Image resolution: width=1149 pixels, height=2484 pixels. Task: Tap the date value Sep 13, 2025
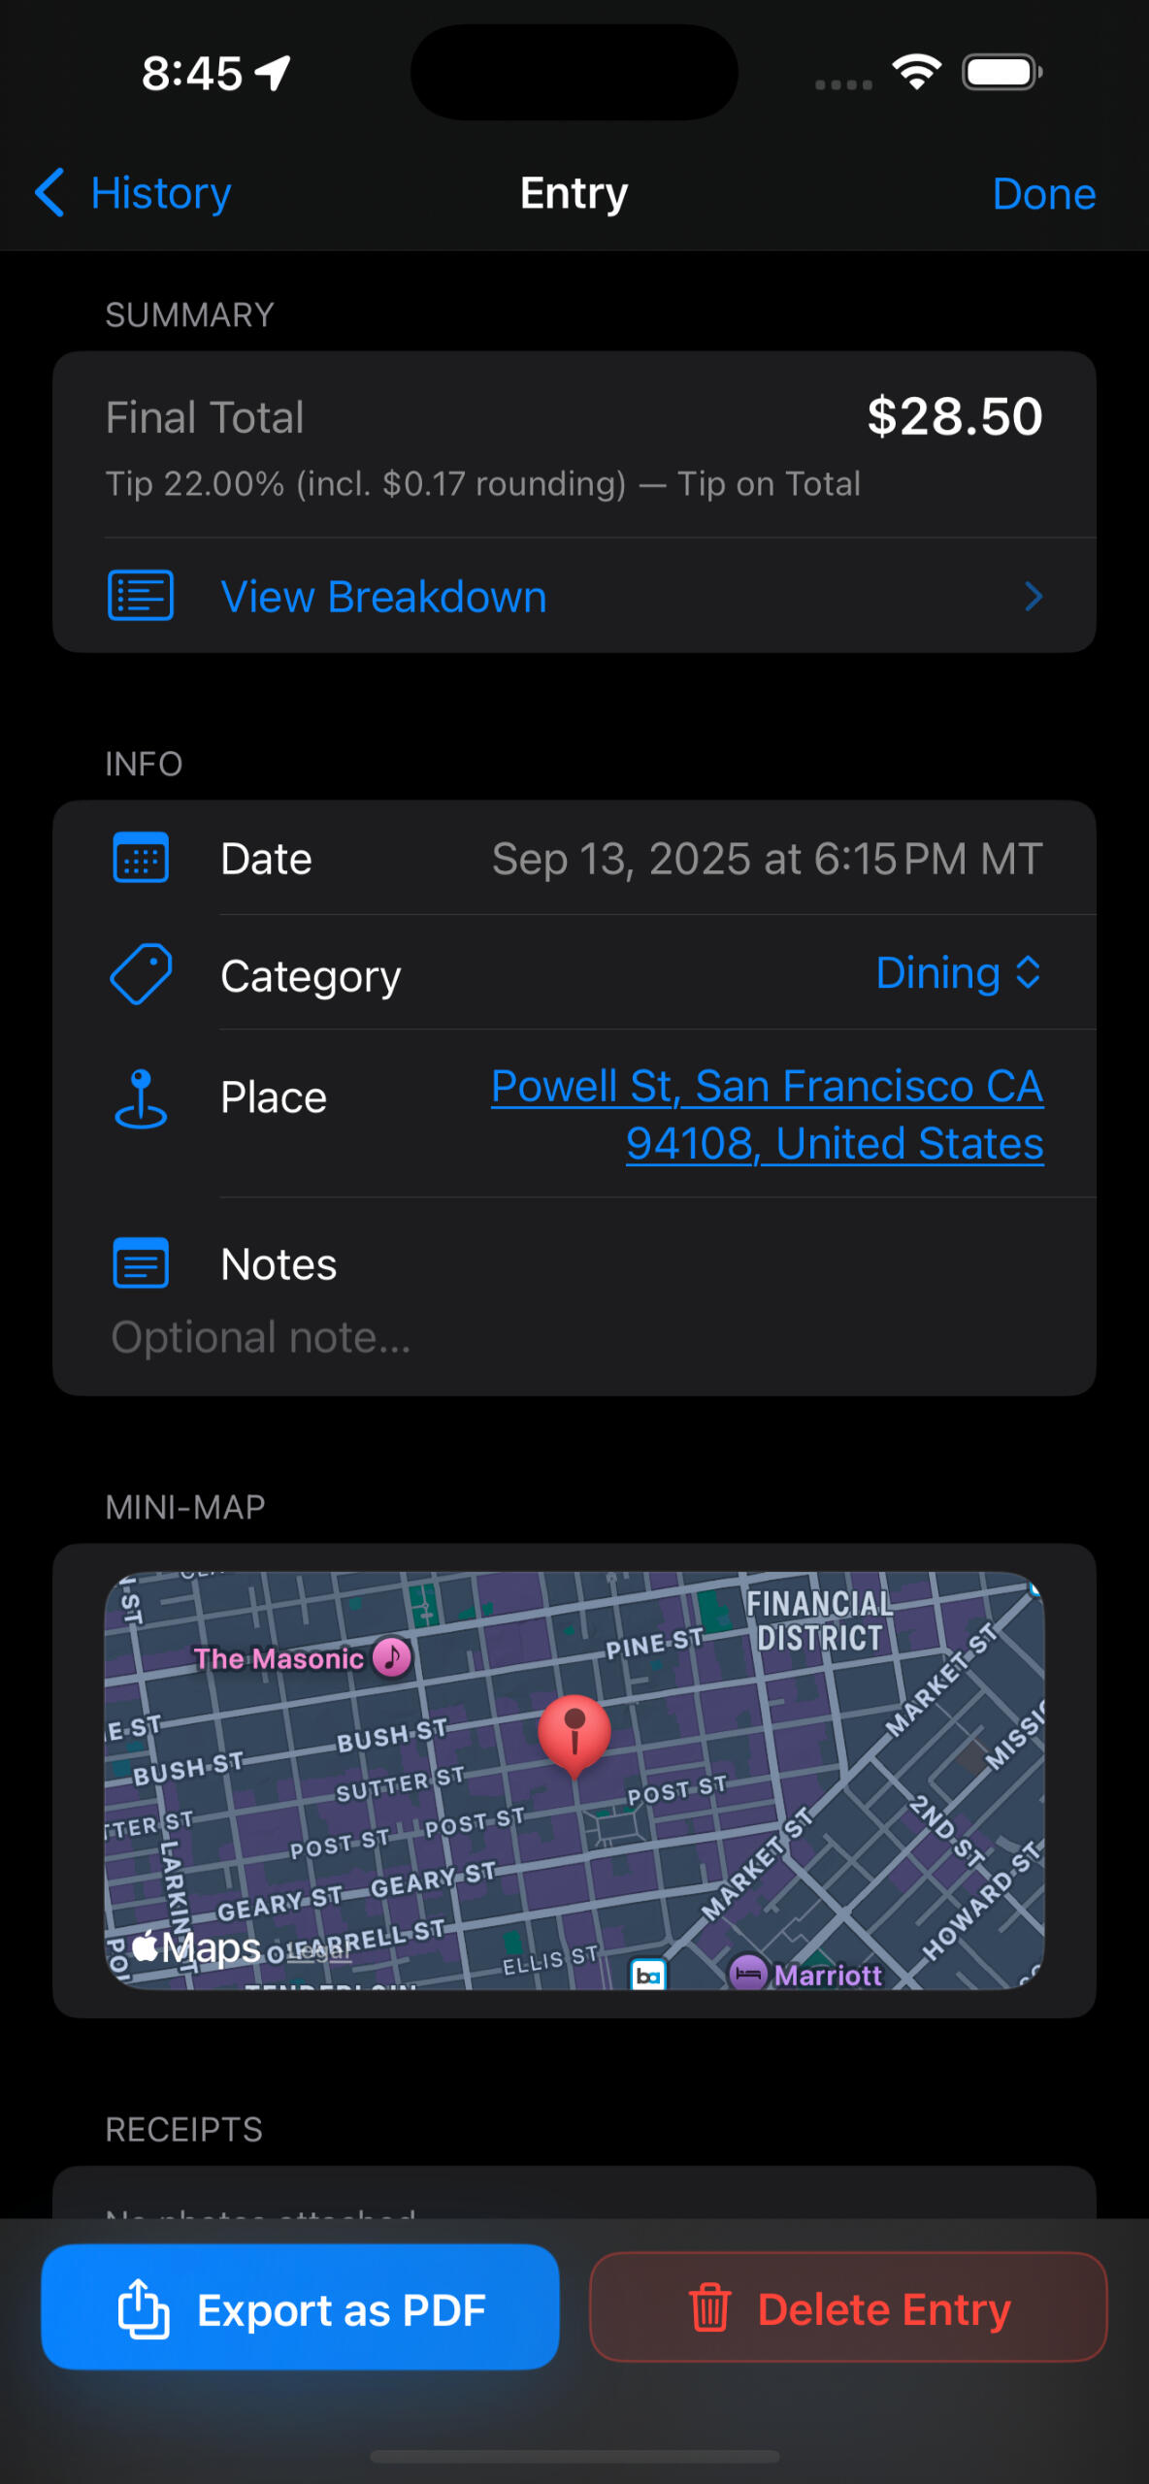pos(767,859)
